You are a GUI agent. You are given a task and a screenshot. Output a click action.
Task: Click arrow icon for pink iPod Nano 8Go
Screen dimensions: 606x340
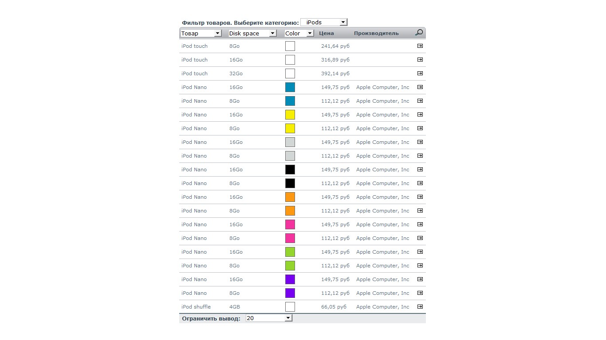tap(420, 238)
